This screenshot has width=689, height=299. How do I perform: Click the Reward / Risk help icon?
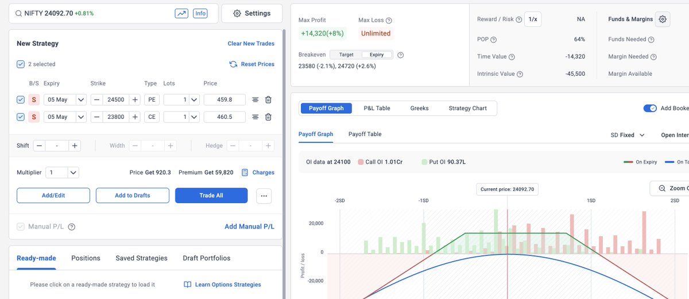coord(519,20)
